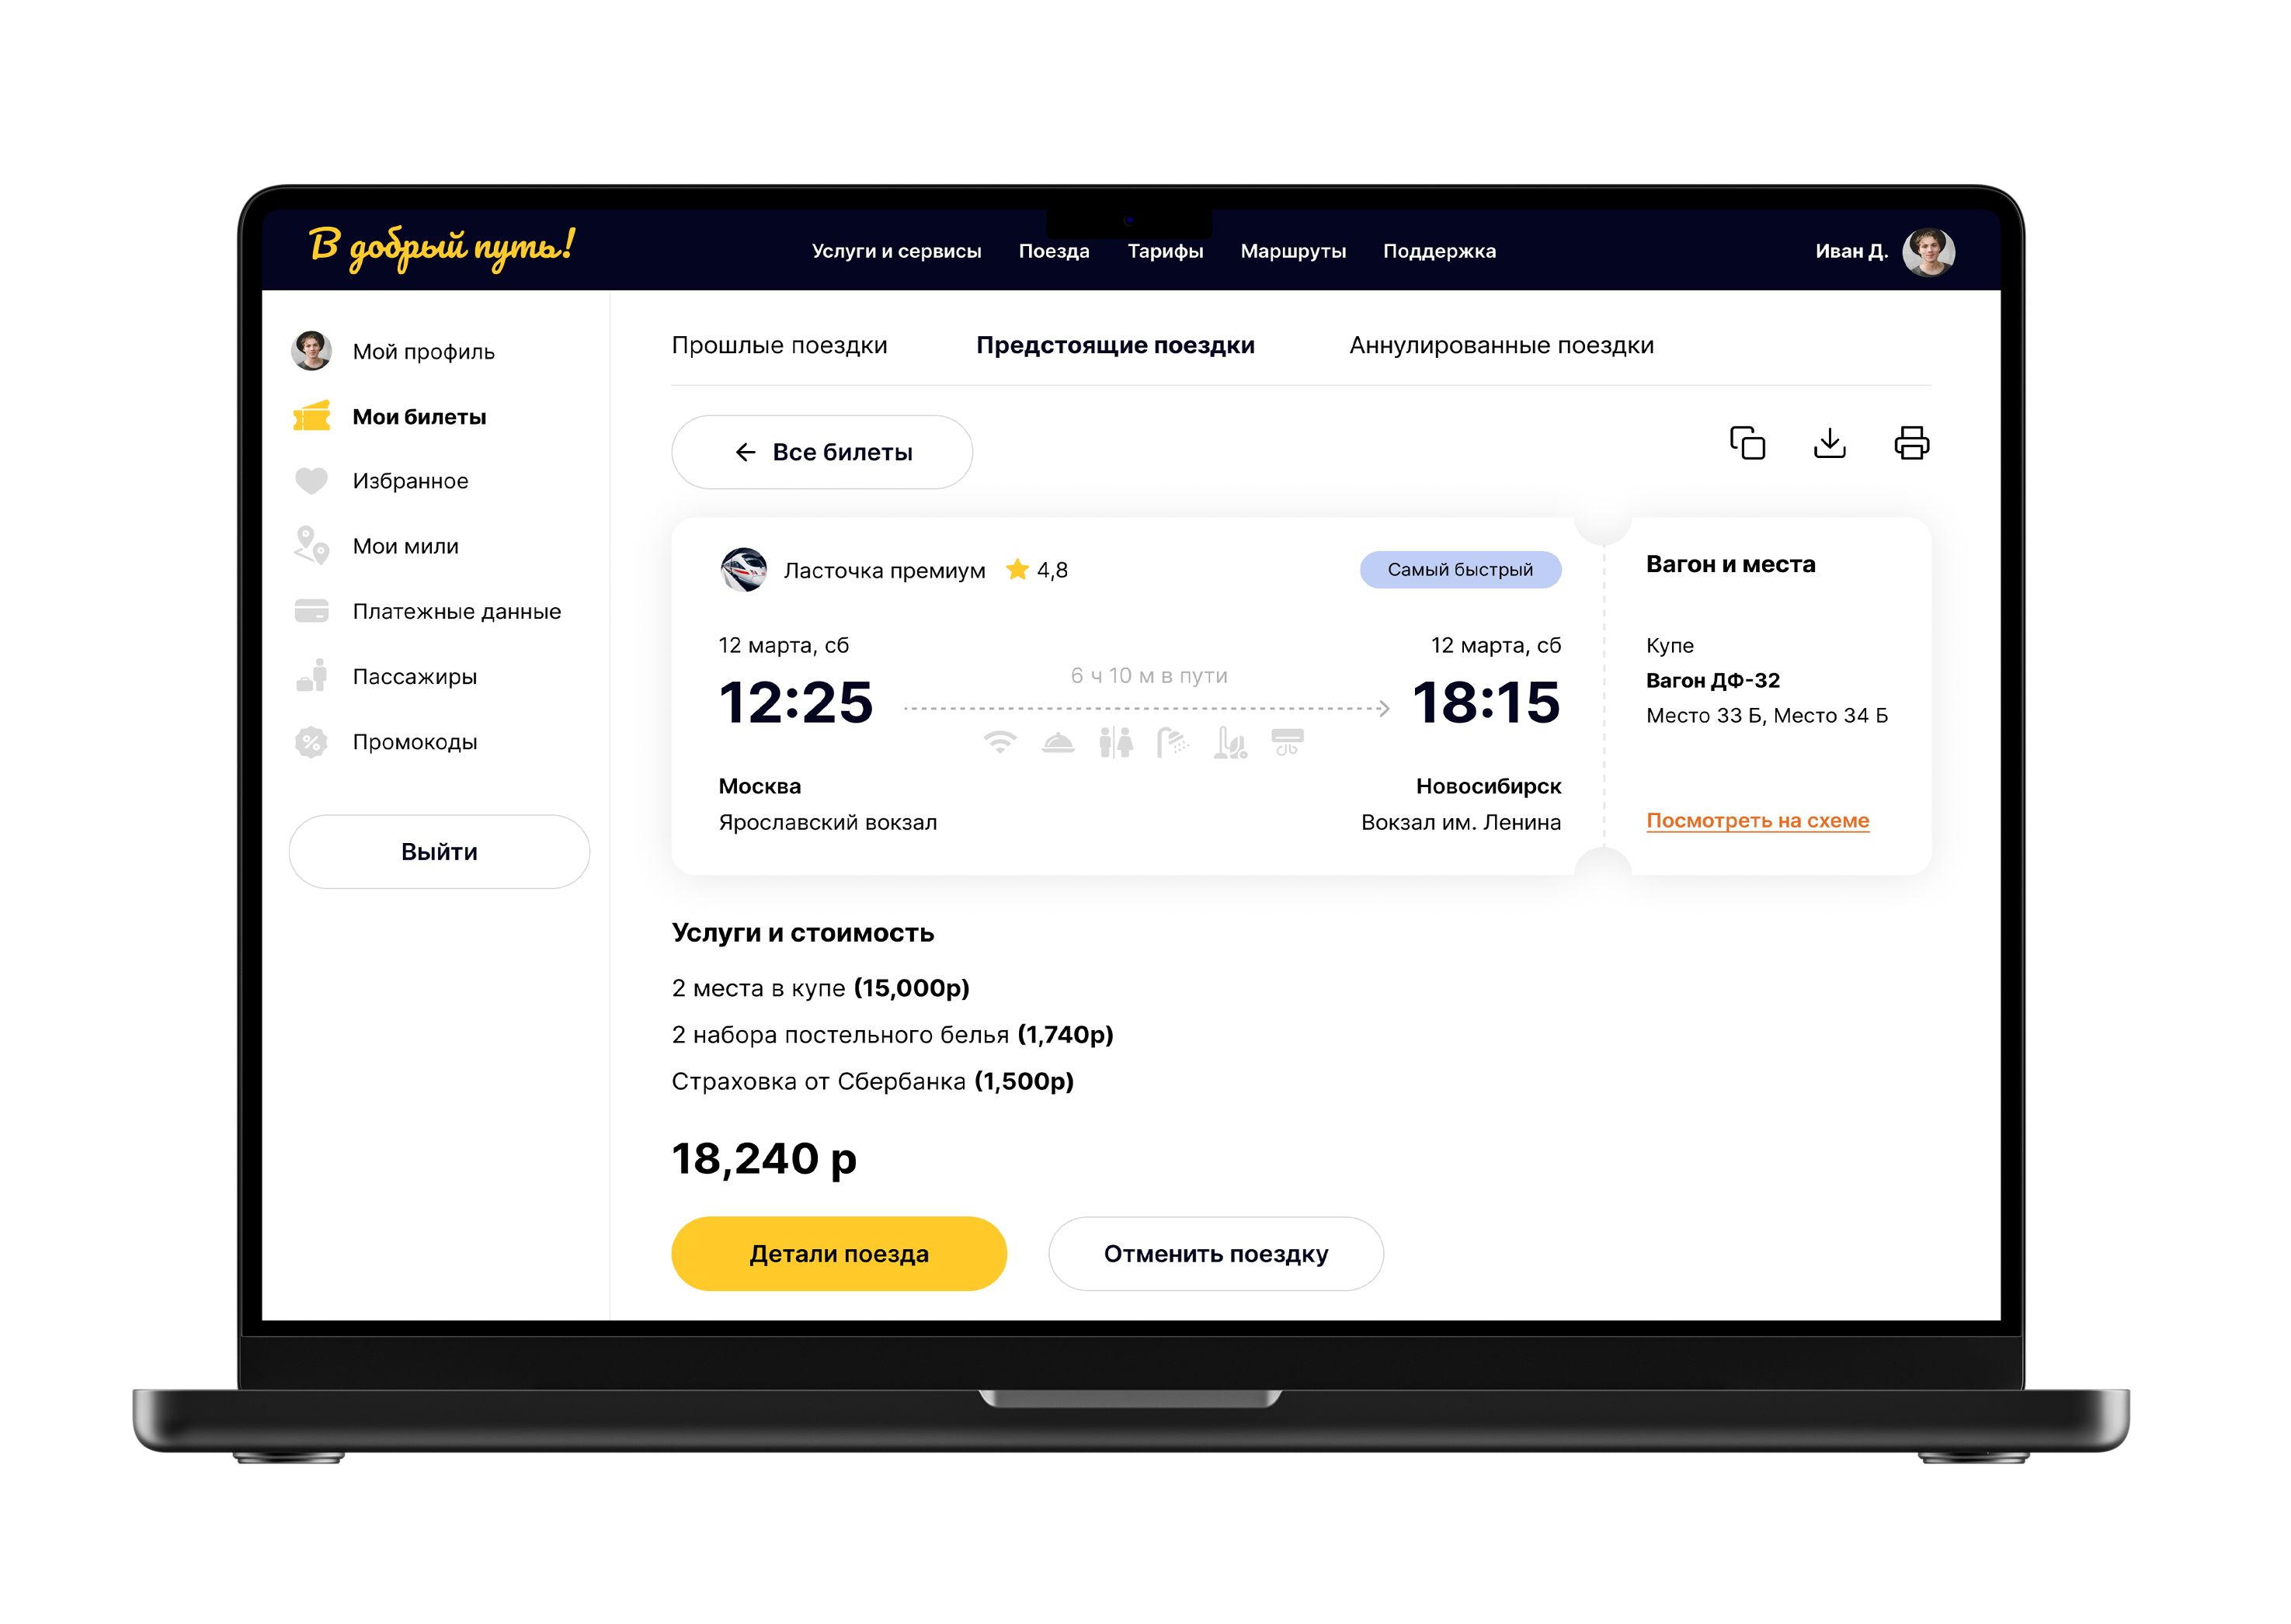Open Услуги и сервисы in the top menu
The image size is (2291, 1624).
click(896, 251)
